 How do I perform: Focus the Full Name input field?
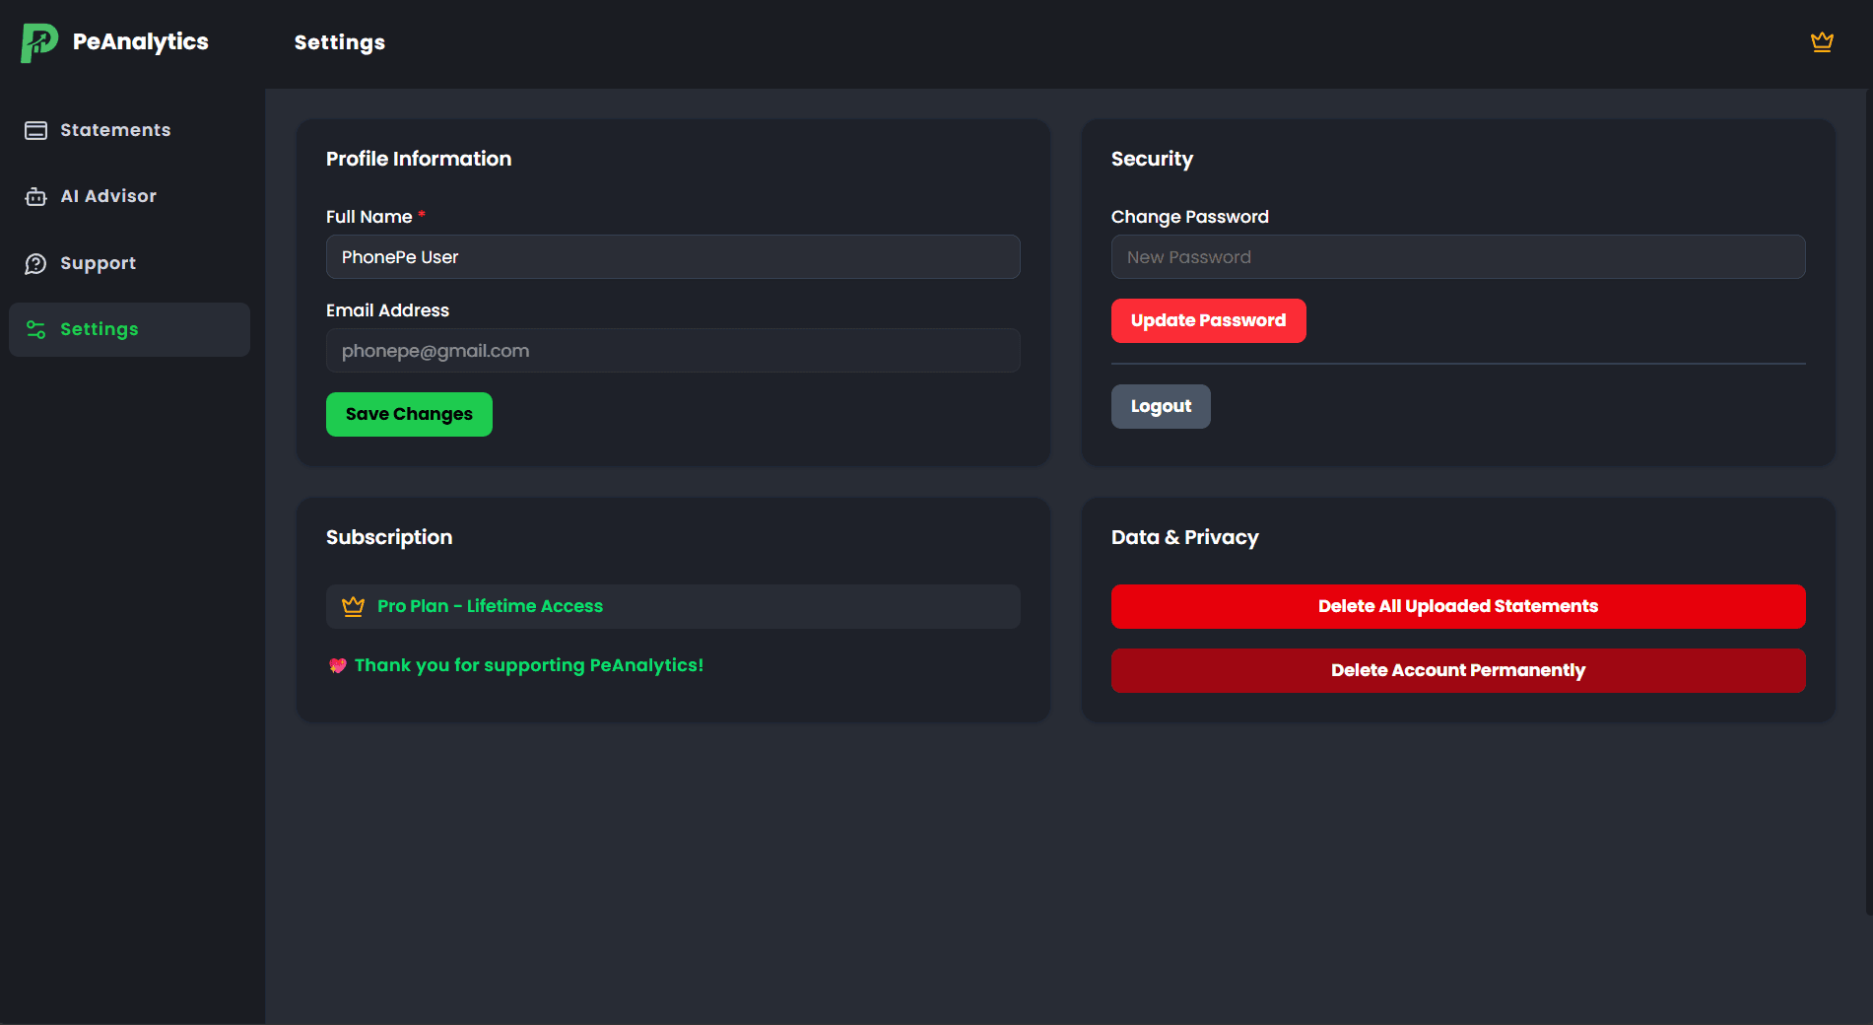coord(672,257)
